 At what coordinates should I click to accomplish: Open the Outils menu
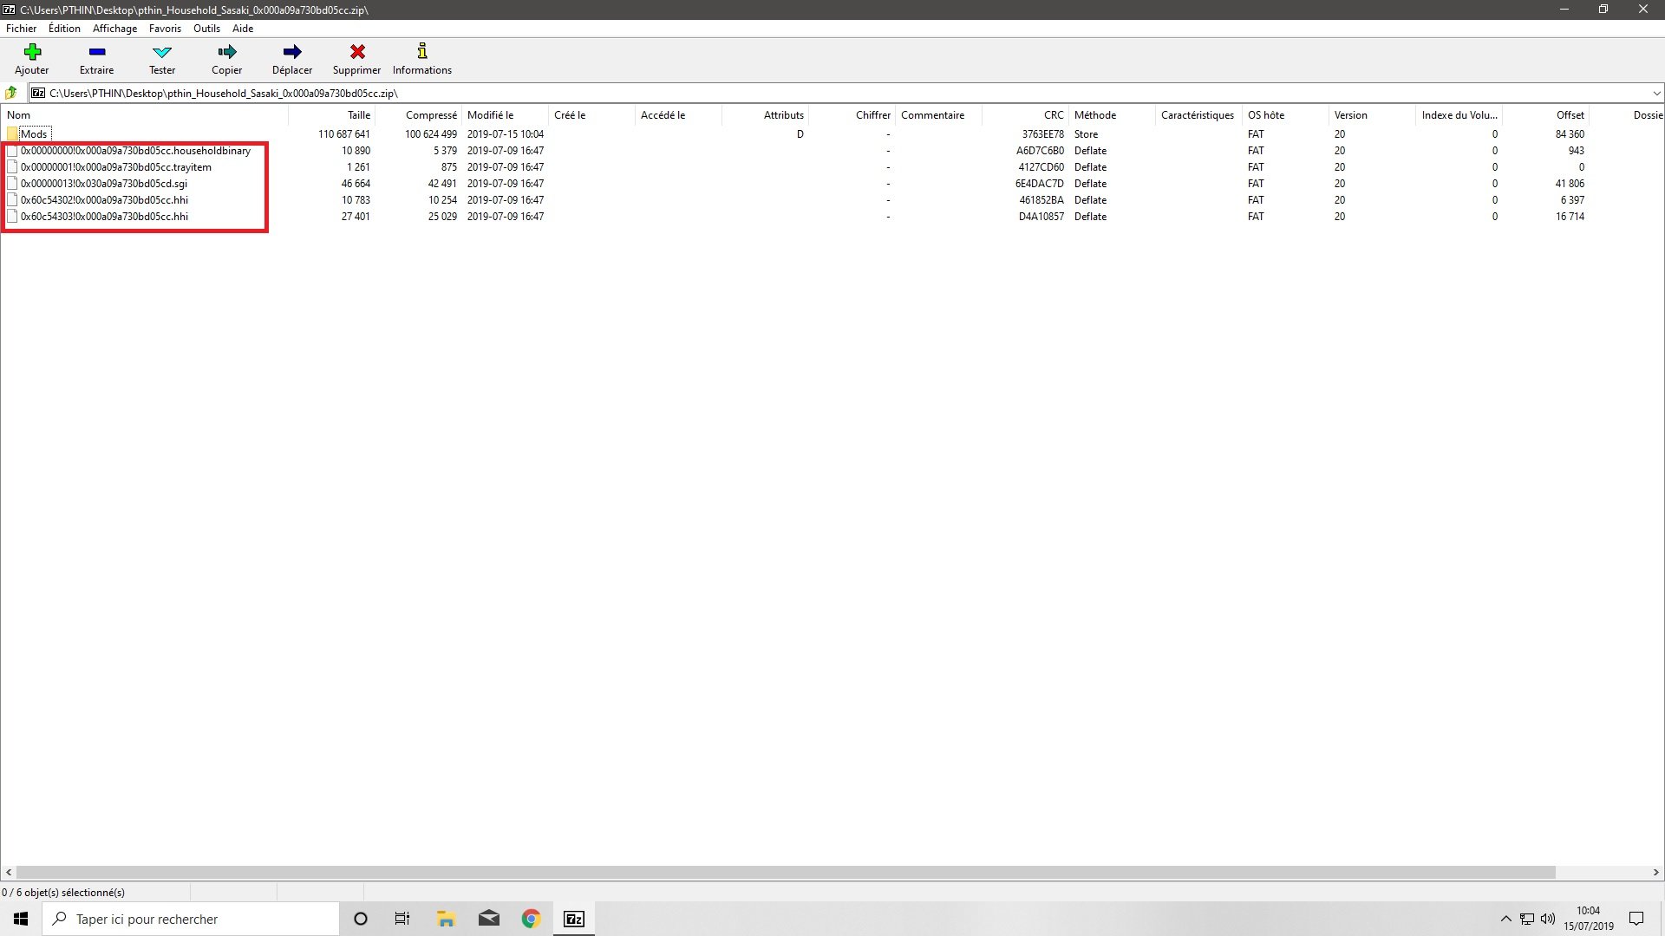coord(206,29)
